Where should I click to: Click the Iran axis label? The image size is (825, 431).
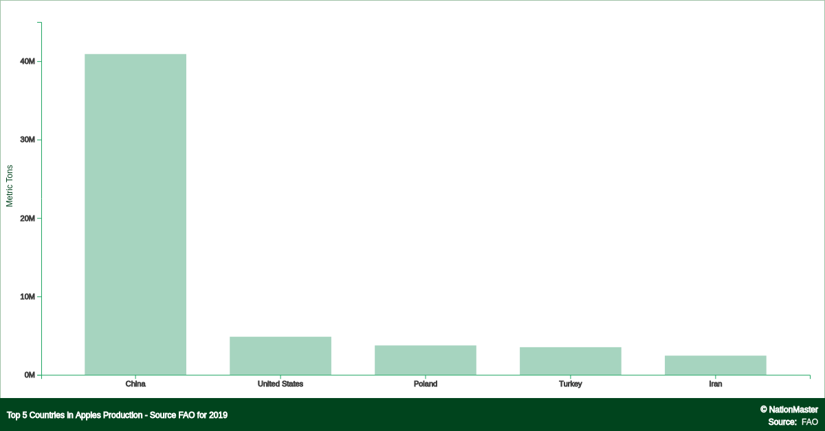tap(716, 384)
